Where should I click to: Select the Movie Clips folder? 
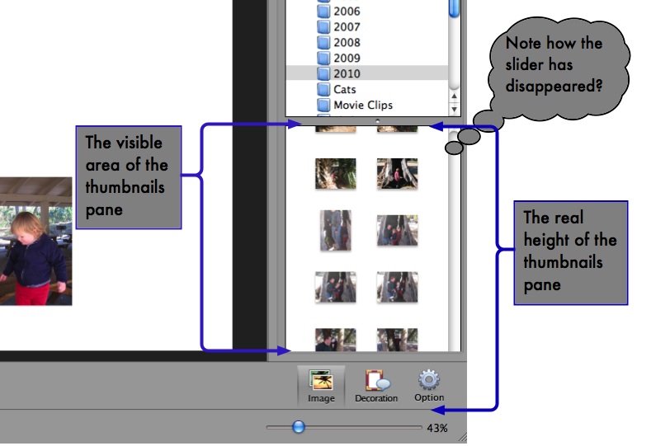(366, 105)
